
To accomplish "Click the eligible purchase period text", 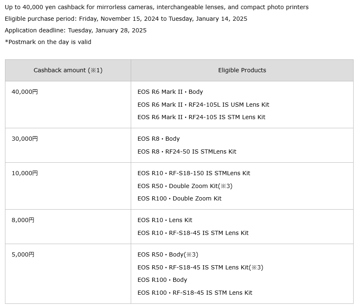I will [x=126, y=19].
